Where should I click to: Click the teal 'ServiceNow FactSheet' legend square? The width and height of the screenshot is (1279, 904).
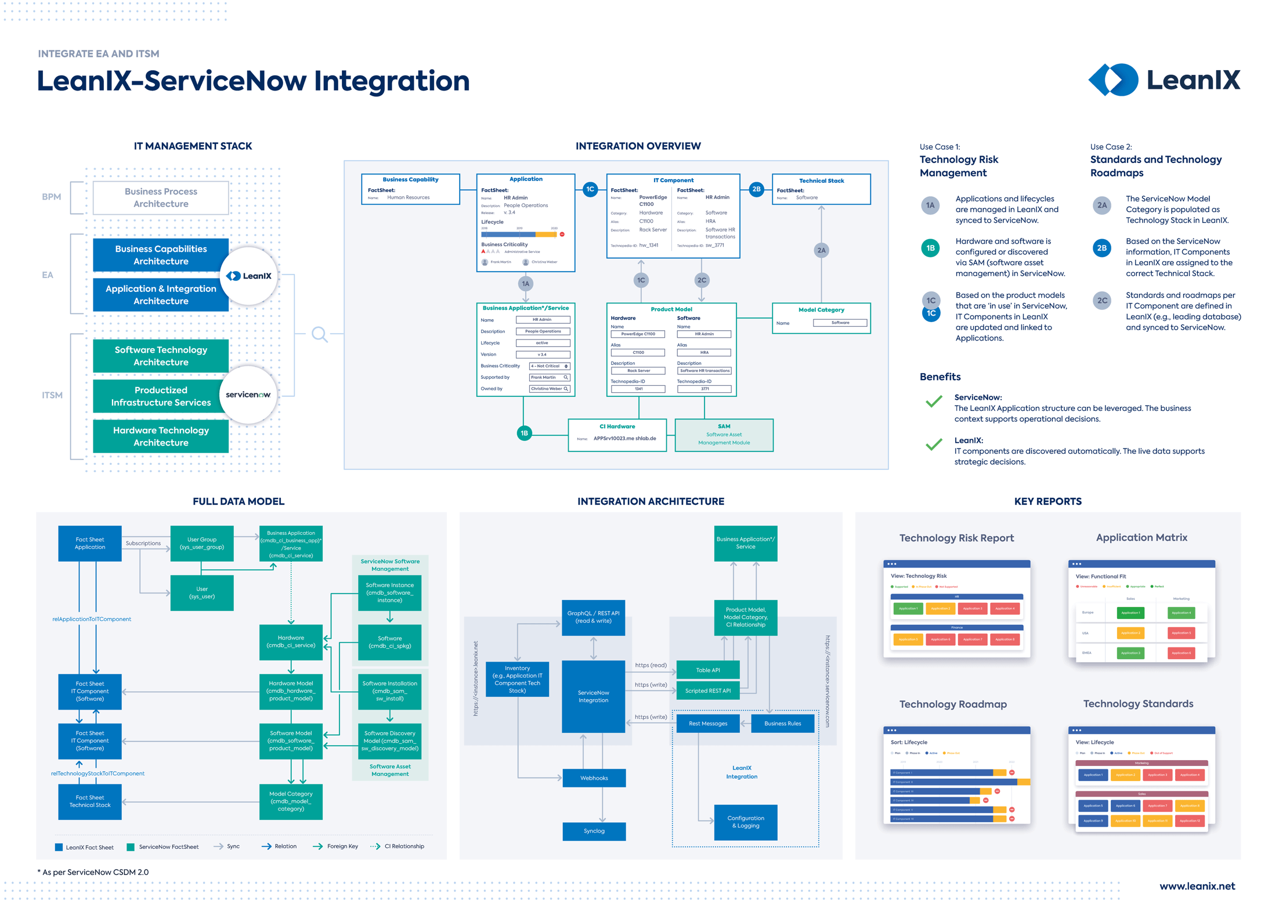point(131,847)
